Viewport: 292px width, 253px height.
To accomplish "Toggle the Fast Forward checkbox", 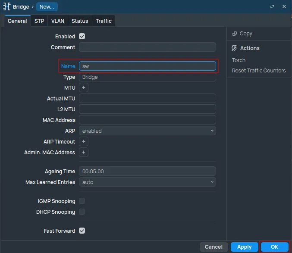I will [82, 231].
